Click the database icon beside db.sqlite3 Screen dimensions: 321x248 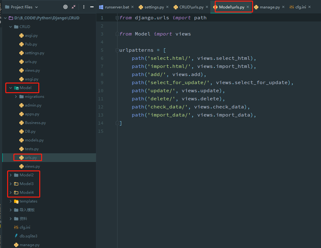click(x=16, y=236)
